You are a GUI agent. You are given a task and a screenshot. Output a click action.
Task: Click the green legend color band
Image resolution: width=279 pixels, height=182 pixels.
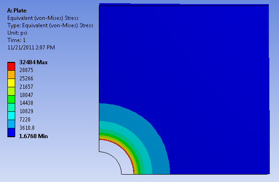pyautogui.click(x=11, y=99)
